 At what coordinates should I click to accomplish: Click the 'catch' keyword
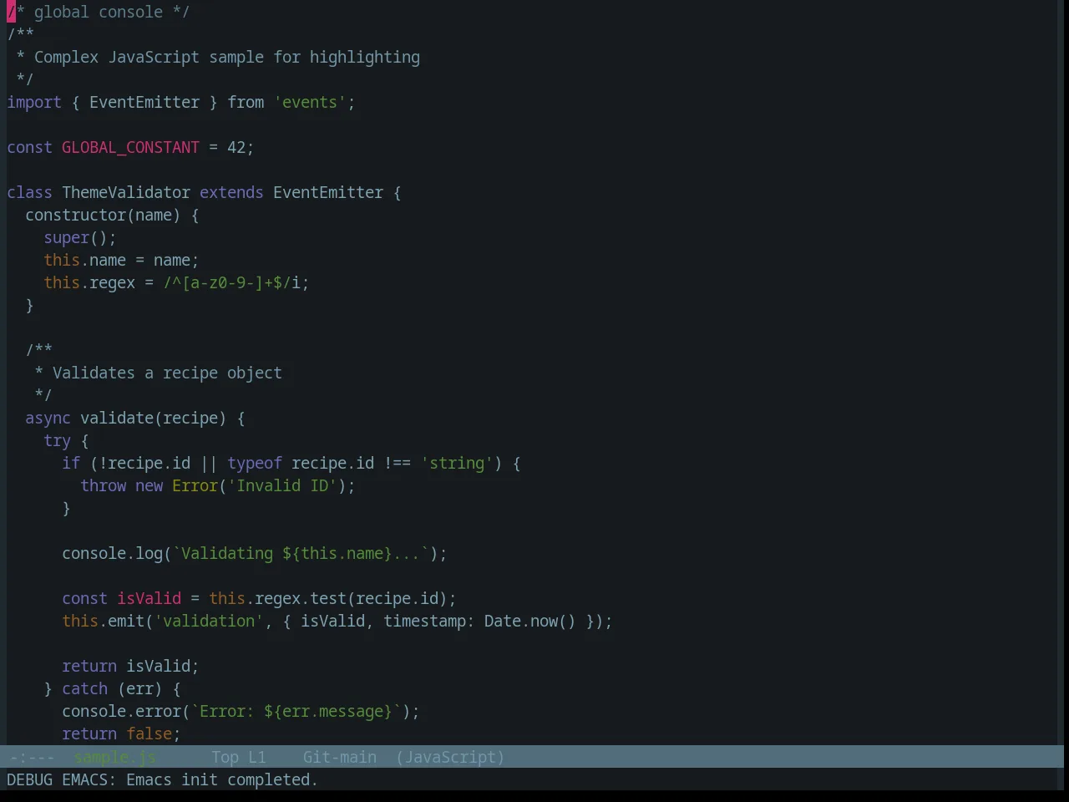tap(84, 688)
